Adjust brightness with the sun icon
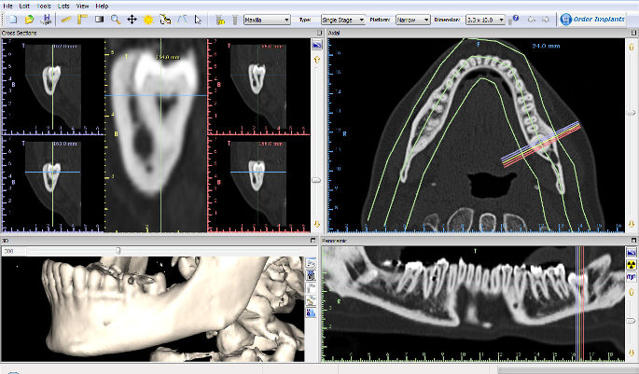 click(148, 20)
